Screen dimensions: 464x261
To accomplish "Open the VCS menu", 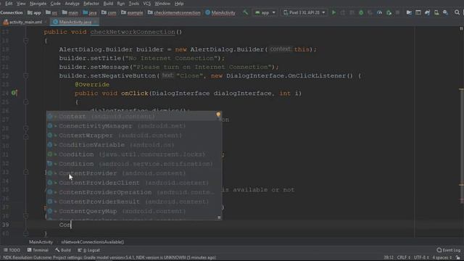I will pyautogui.click(x=146, y=4).
